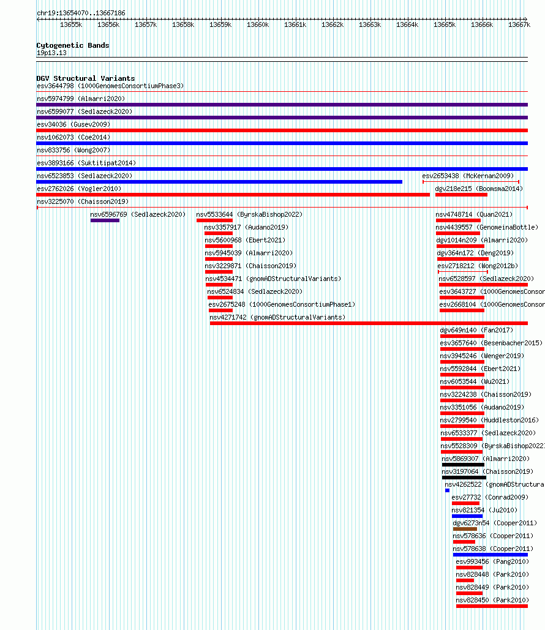Open esv993456 (Pang2010) variant

(x=492, y=561)
